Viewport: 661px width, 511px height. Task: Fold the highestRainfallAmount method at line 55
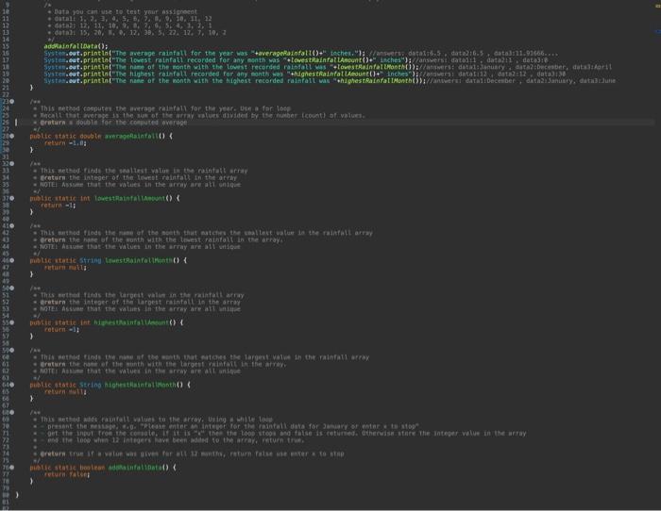click(11, 322)
